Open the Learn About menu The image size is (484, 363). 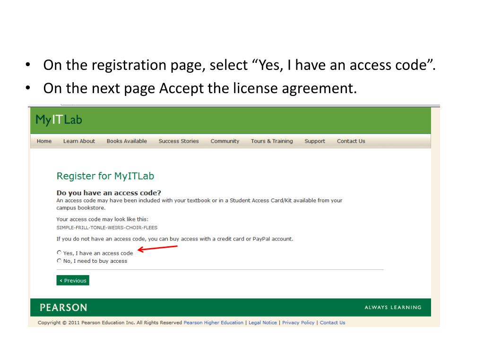click(x=79, y=141)
